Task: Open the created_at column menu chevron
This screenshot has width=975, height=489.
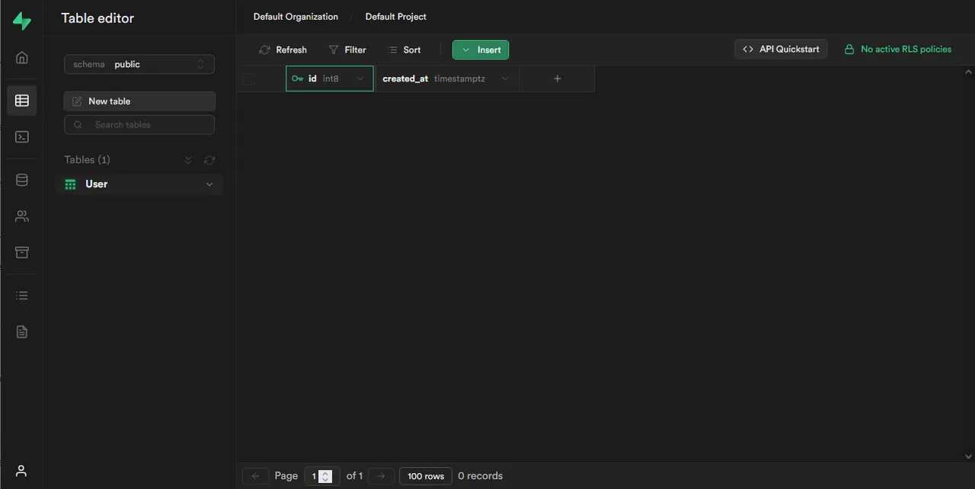Action: (505, 78)
